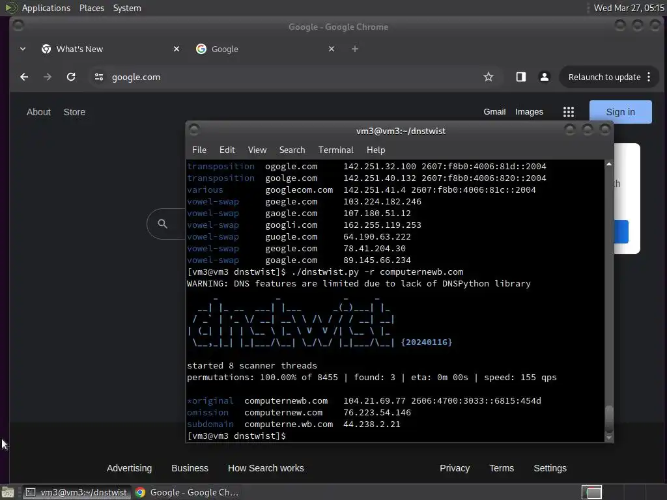Click the googlecom.com entry in terminal
The height and width of the screenshot is (500, 667).
(x=299, y=189)
